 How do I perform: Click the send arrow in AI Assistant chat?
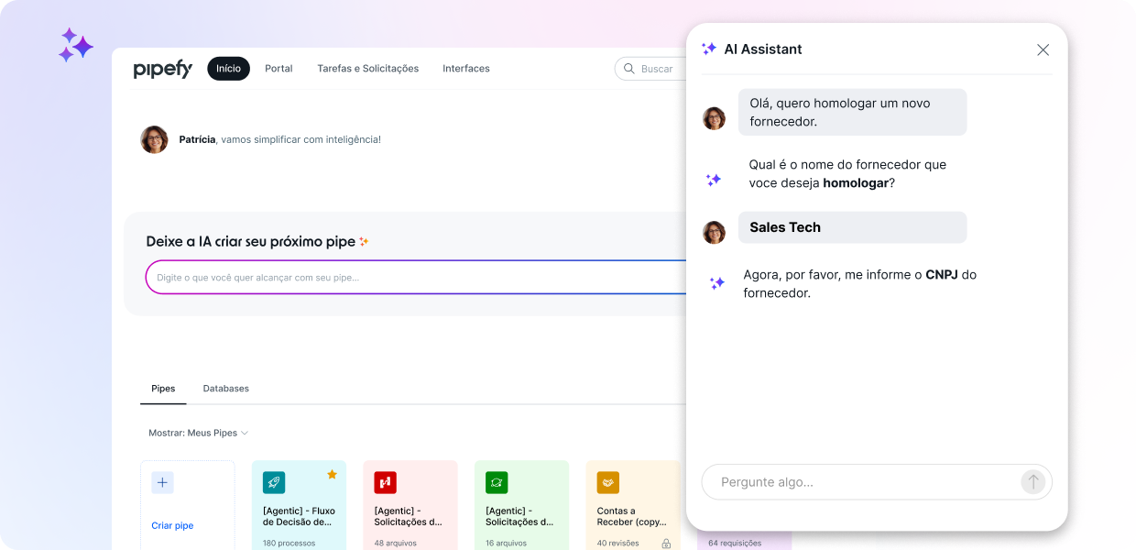(1032, 482)
